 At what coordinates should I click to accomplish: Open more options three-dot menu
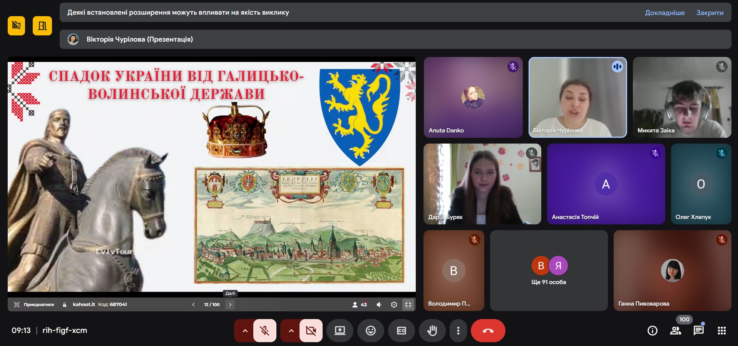tap(458, 331)
